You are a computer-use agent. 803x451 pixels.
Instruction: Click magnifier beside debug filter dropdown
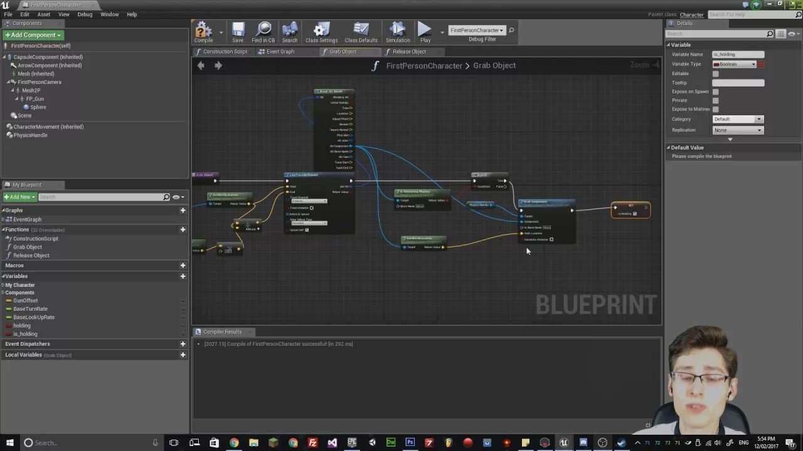[511, 30]
